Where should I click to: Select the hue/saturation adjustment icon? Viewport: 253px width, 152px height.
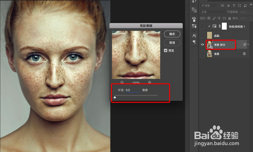coord(214,26)
